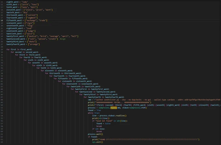
Task: Click the "current" string in thirteenth_word
Action: point(32,15)
